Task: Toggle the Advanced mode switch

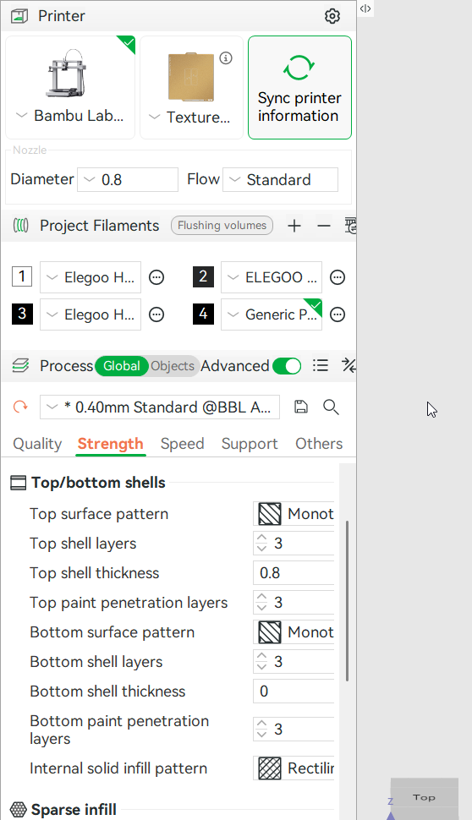Action: 287,366
